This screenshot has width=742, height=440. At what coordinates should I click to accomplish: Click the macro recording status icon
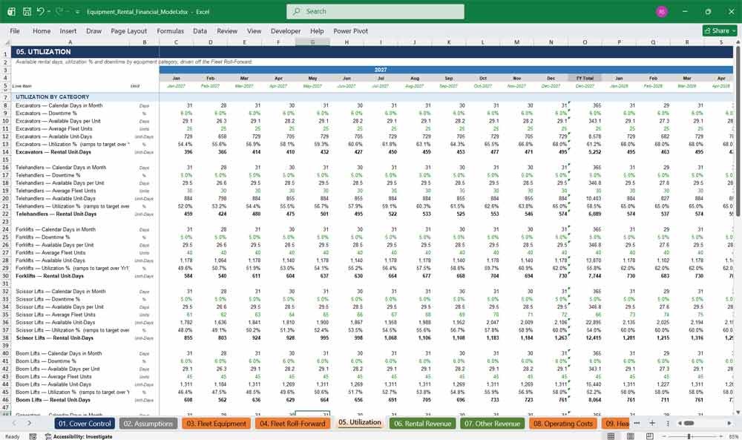pos(33,436)
